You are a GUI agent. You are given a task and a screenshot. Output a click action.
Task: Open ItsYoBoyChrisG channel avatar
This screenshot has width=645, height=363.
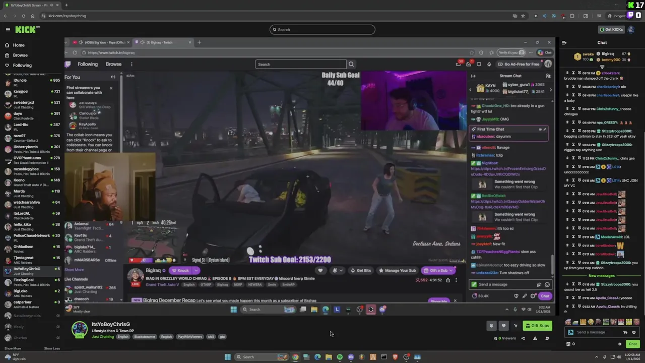79,329
